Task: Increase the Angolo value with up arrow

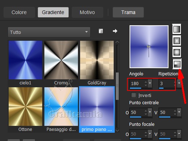Action: 146,82
